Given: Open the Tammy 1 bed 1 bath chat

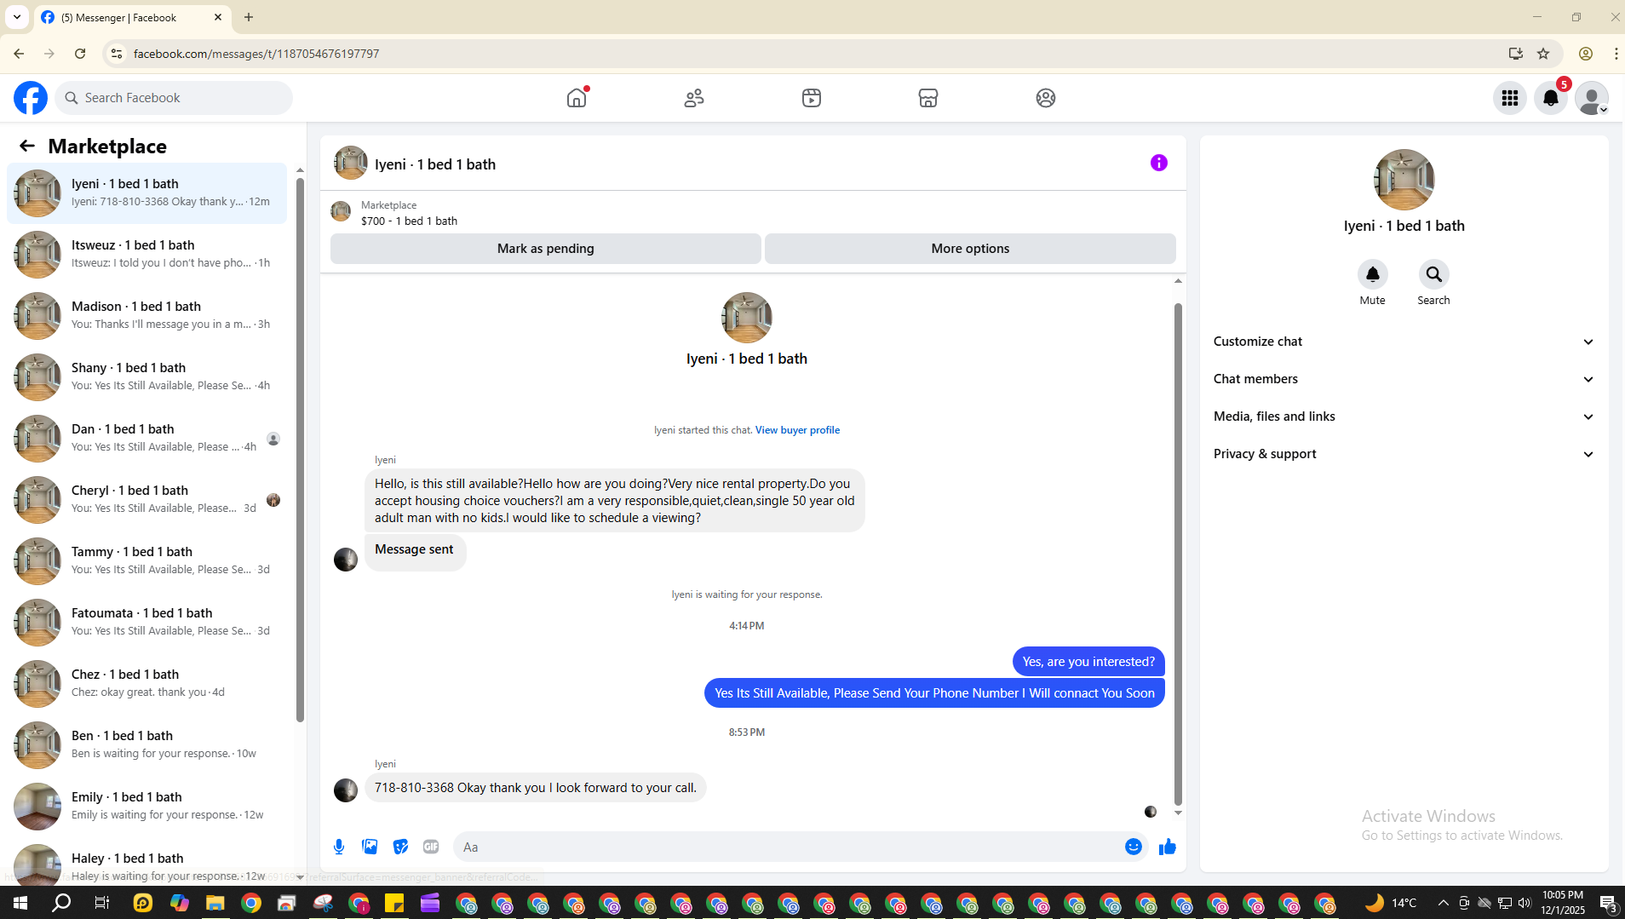Looking at the screenshot, I should (146, 561).
